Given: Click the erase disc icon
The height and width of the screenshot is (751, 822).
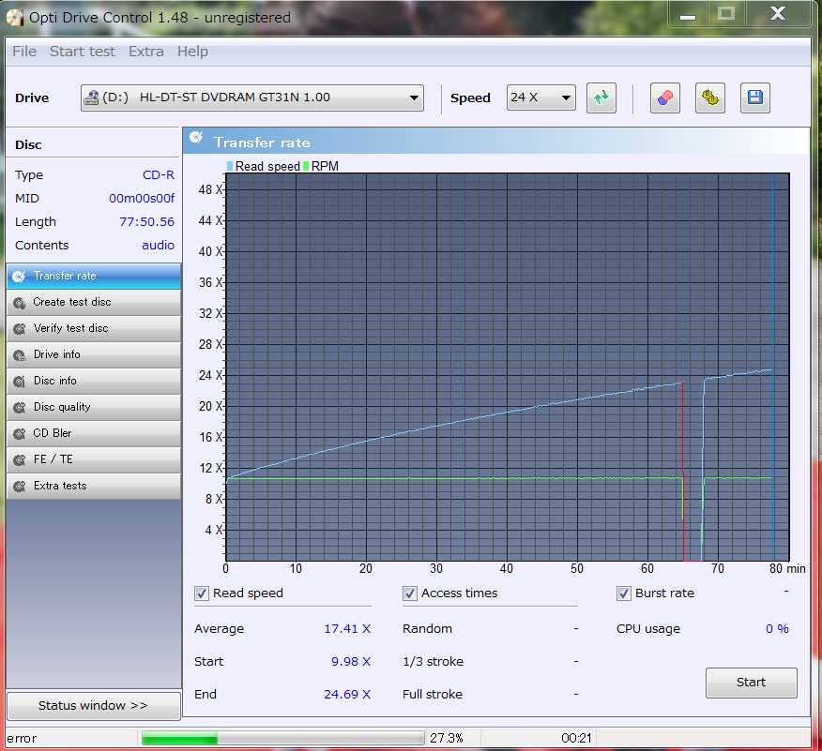Looking at the screenshot, I should tap(664, 98).
